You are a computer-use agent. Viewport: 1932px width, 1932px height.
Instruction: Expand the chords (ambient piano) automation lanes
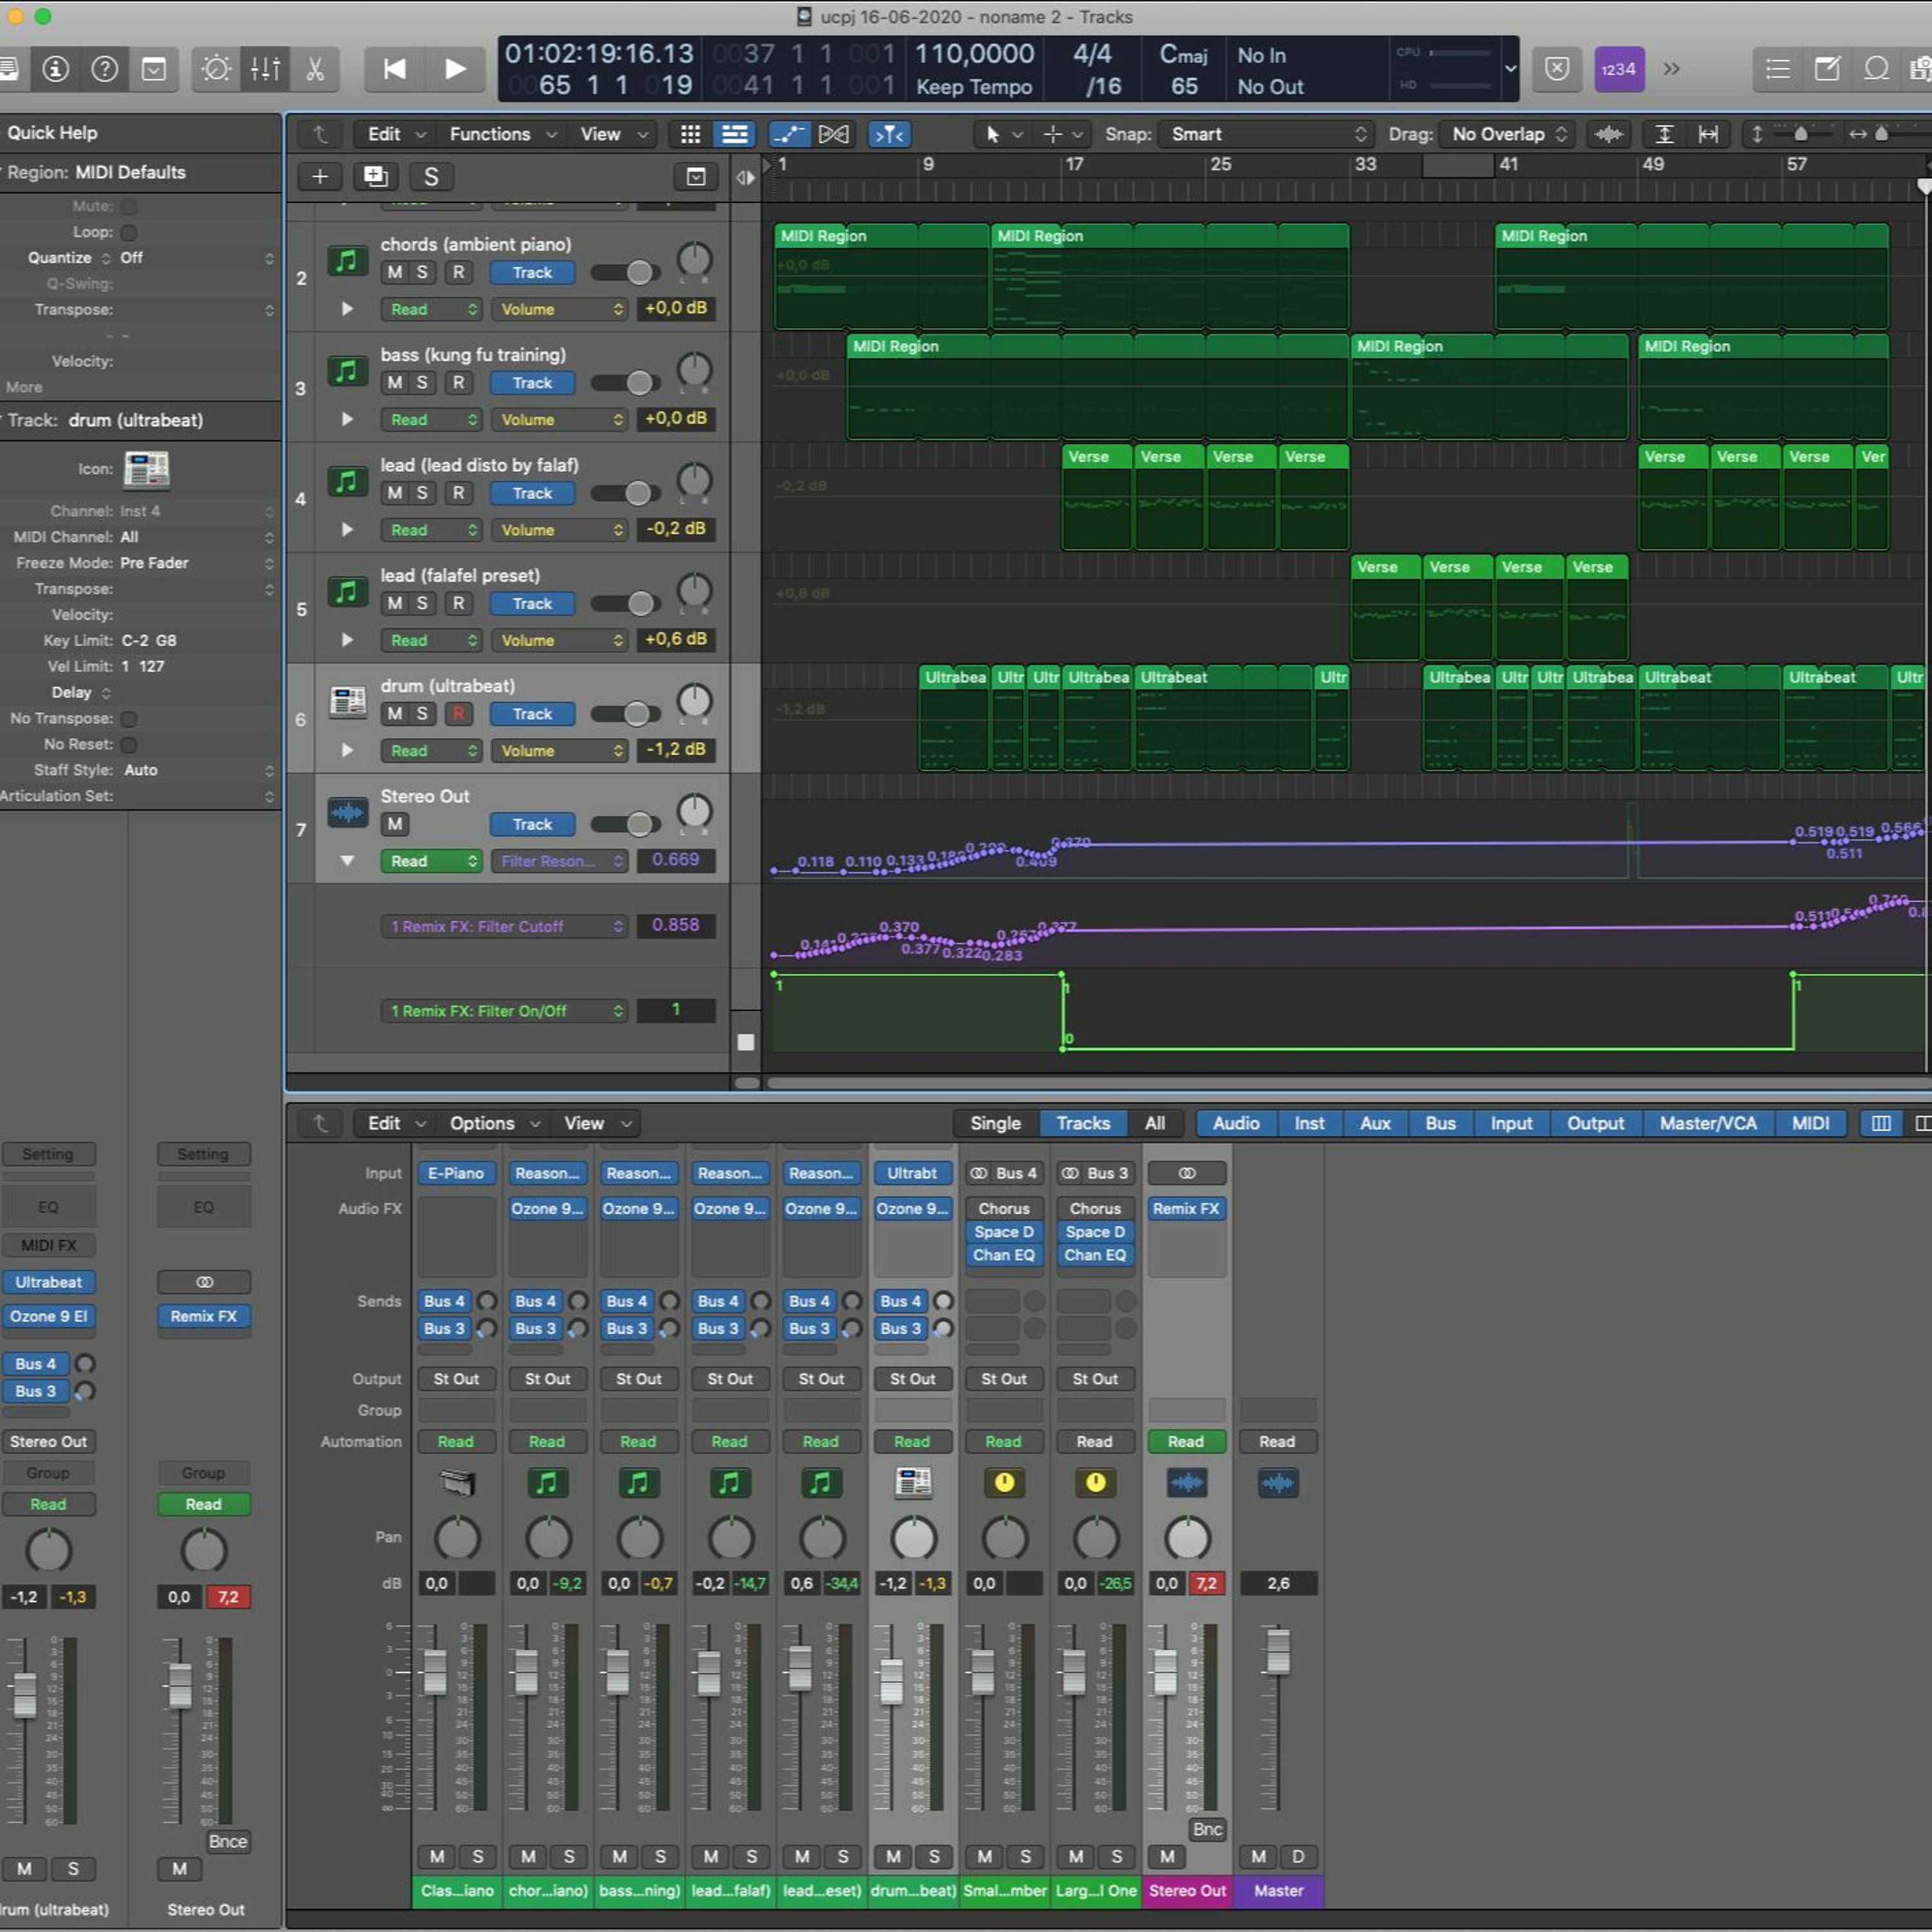tap(347, 309)
